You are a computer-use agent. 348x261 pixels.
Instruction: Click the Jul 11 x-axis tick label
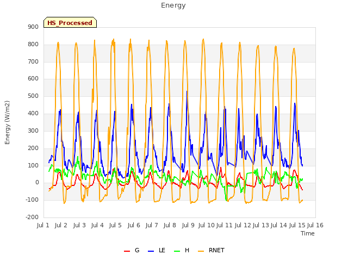tap(224, 225)
